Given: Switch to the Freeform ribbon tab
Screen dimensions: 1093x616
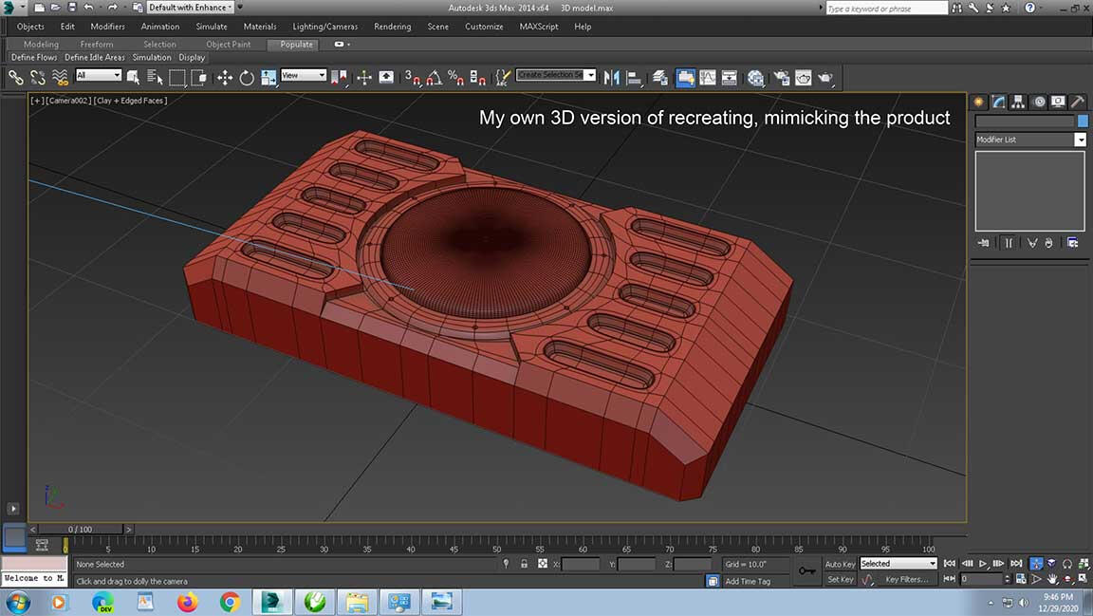Looking at the screenshot, I should (x=97, y=44).
